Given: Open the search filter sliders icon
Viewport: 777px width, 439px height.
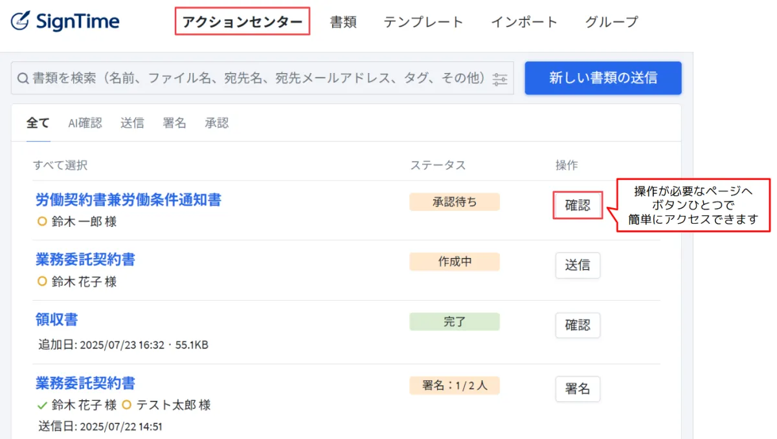Looking at the screenshot, I should pyautogui.click(x=500, y=79).
